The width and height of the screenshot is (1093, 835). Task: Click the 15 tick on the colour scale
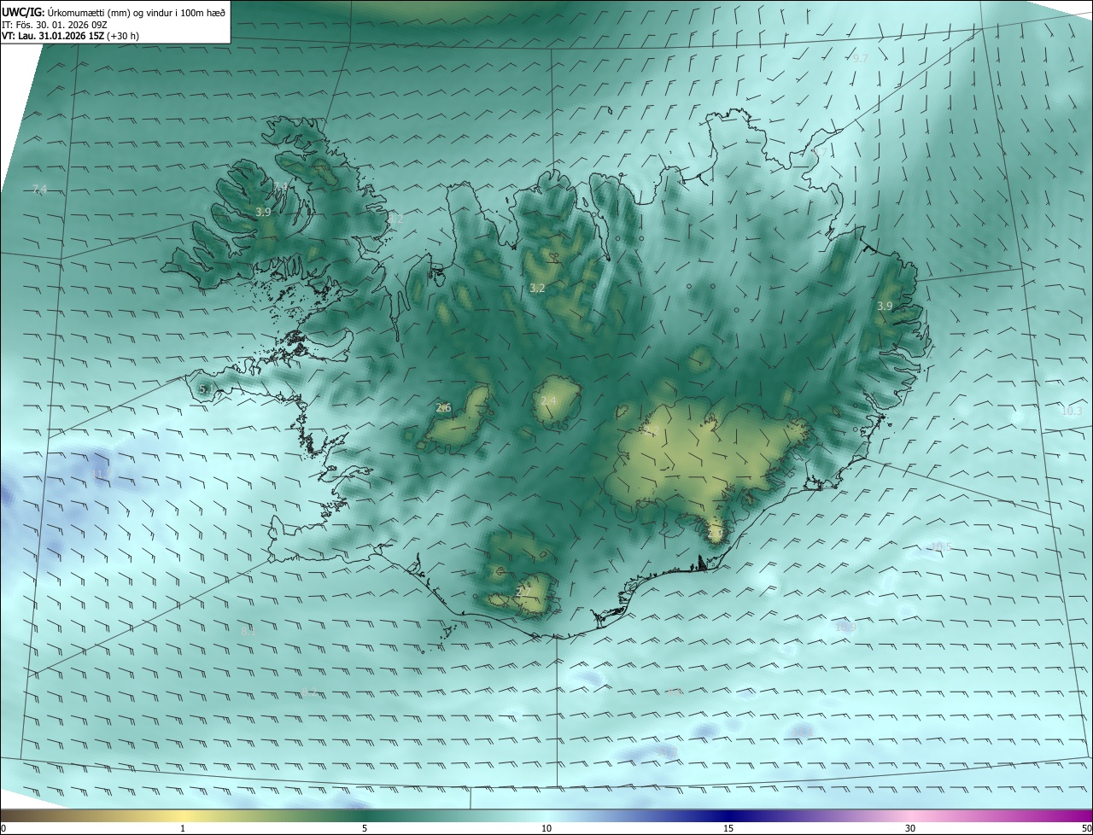tap(728, 828)
